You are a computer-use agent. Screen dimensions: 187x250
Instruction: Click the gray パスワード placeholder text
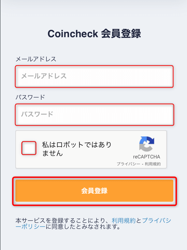pos(37,114)
